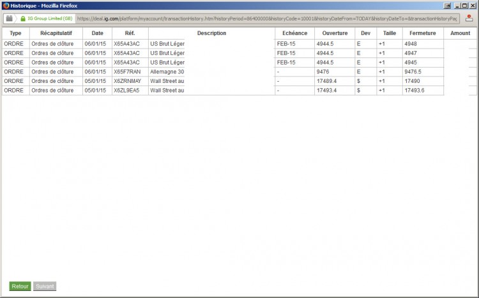Image resolution: width=479 pixels, height=298 pixels.
Task: Maximize the Historique Firefox window
Action: click(464, 6)
